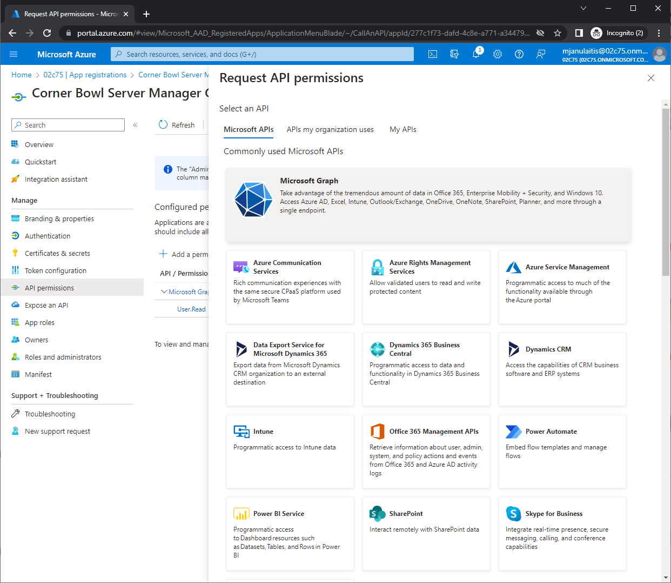Open the feedback icon in header
The width and height of the screenshot is (671, 583).
pos(541,54)
